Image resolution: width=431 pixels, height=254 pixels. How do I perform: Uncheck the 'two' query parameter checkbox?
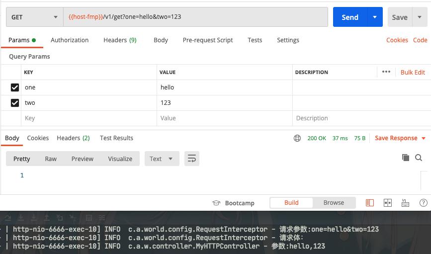[x=15, y=103]
